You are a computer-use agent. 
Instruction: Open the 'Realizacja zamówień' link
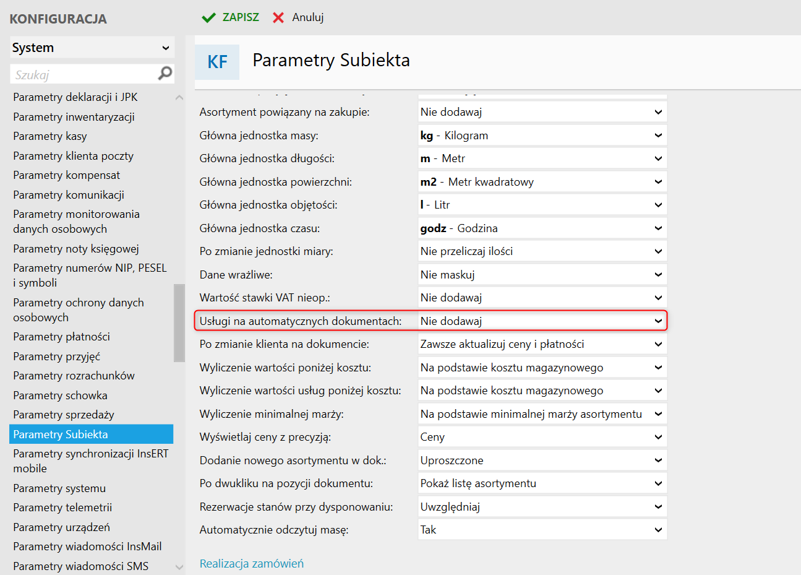tap(252, 564)
